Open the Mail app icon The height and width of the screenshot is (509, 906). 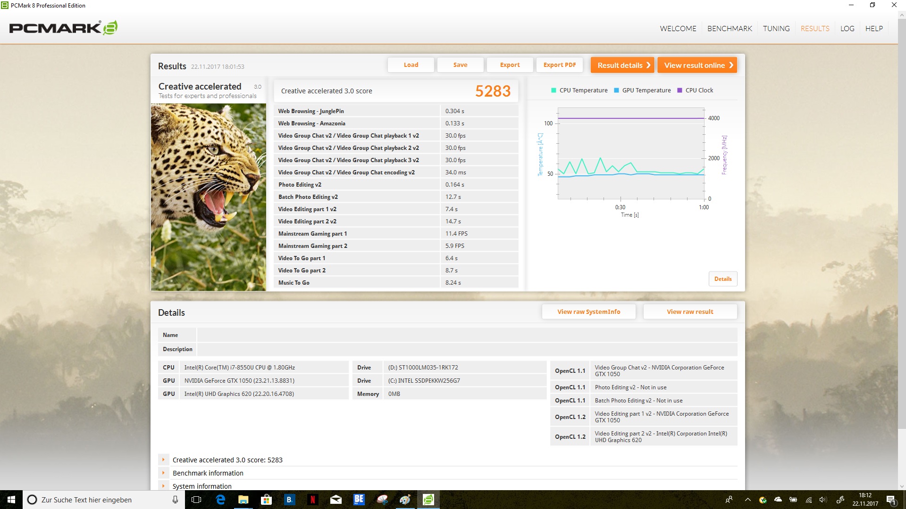pos(336,500)
